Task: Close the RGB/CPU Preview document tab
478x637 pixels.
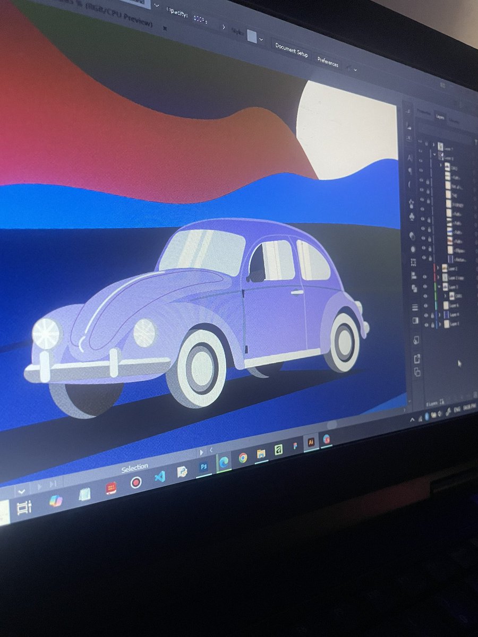Action: 165,28
